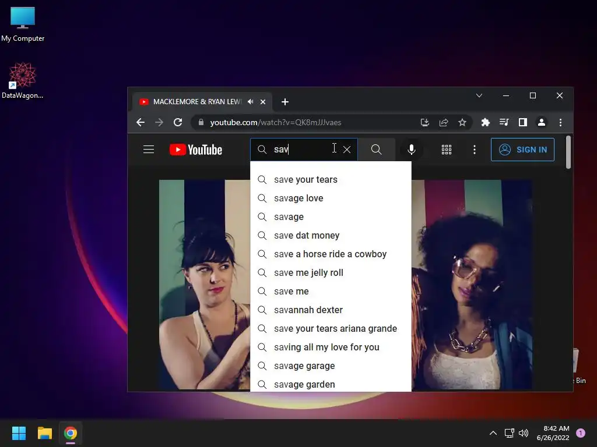Click the Chrome taskbar icon
Viewport: 597px width, 447px height.
tap(71, 433)
